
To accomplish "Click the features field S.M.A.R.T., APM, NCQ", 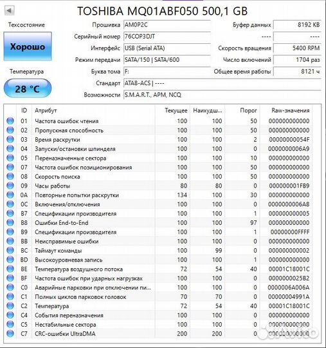I will (222, 95).
